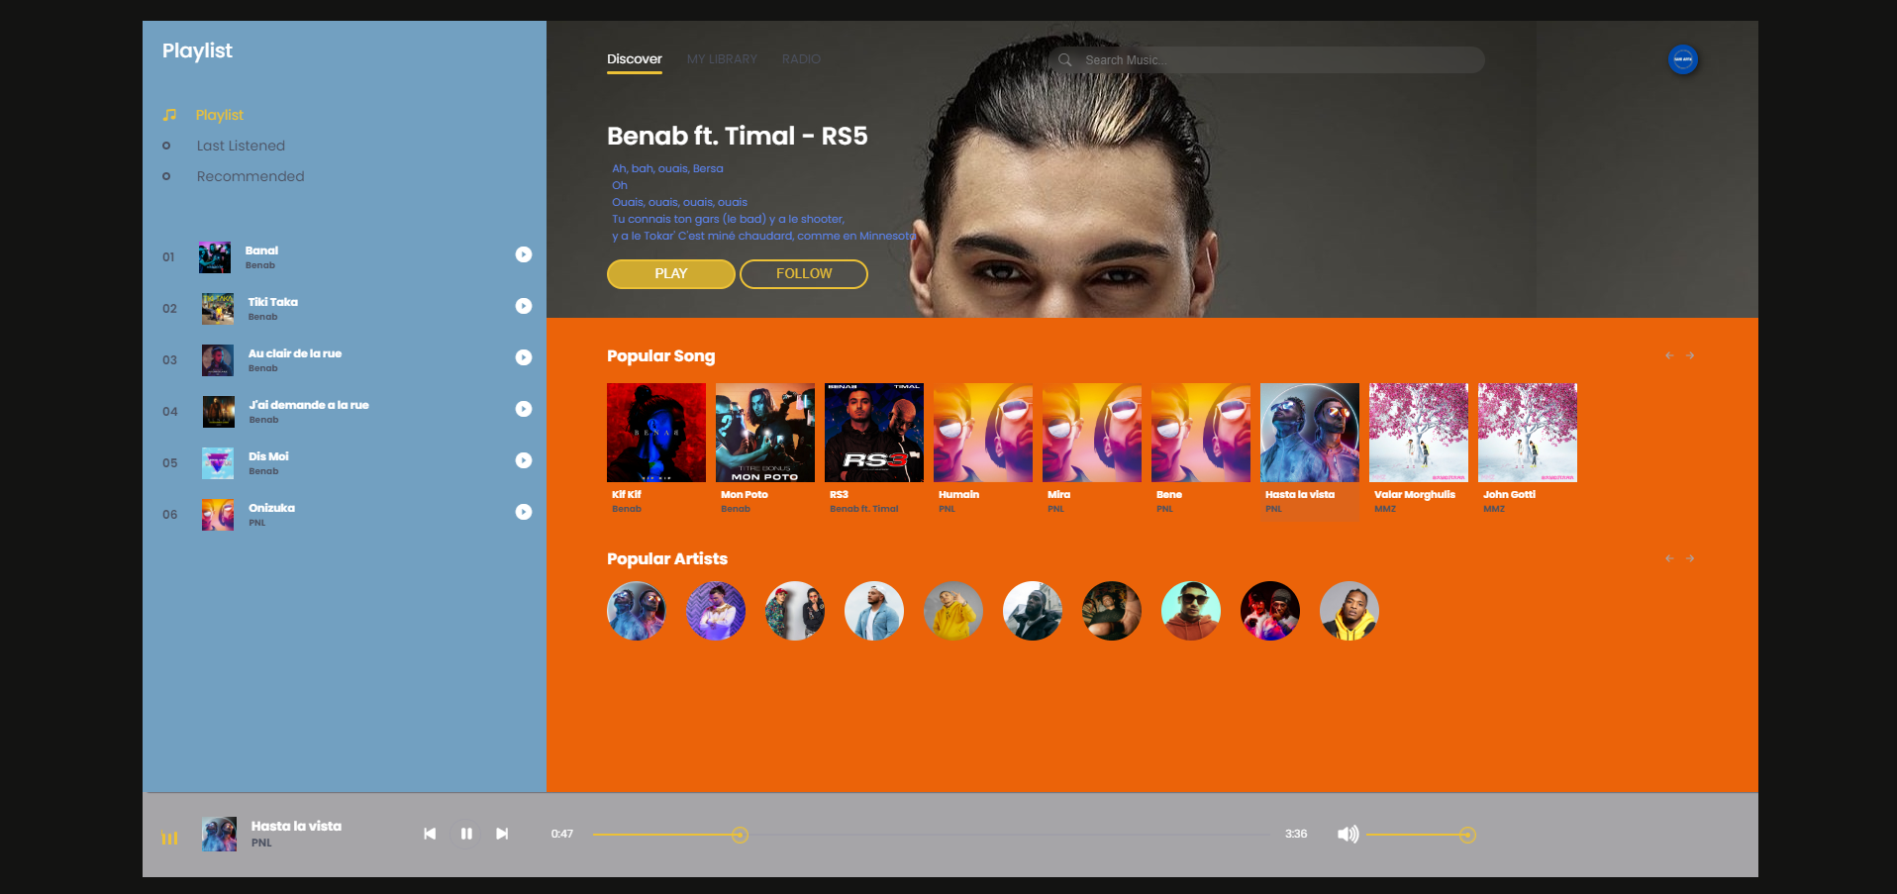1897x894 pixels.
Task: Click the FOLLOW button
Action: (x=804, y=274)
